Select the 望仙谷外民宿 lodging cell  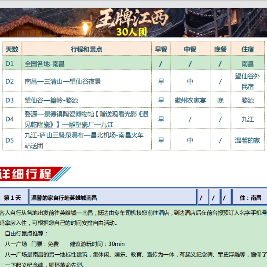click(248, 81)
